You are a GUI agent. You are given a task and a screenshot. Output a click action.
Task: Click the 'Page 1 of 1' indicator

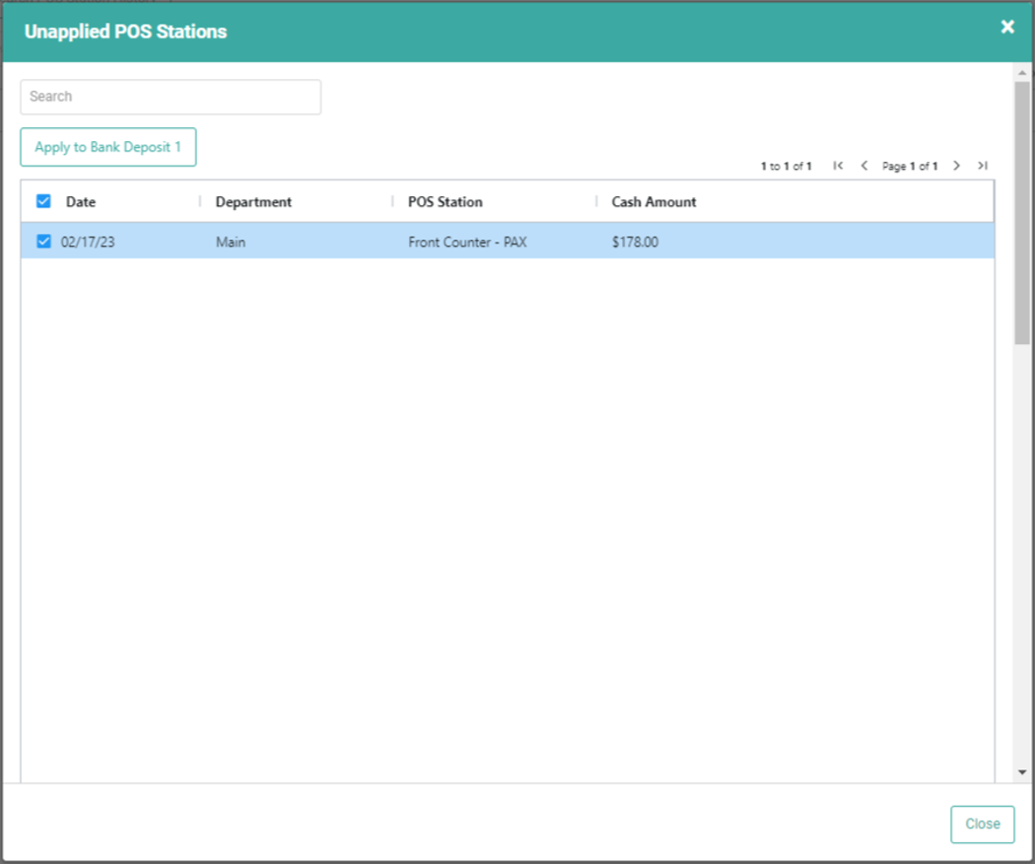pos(910,166)
